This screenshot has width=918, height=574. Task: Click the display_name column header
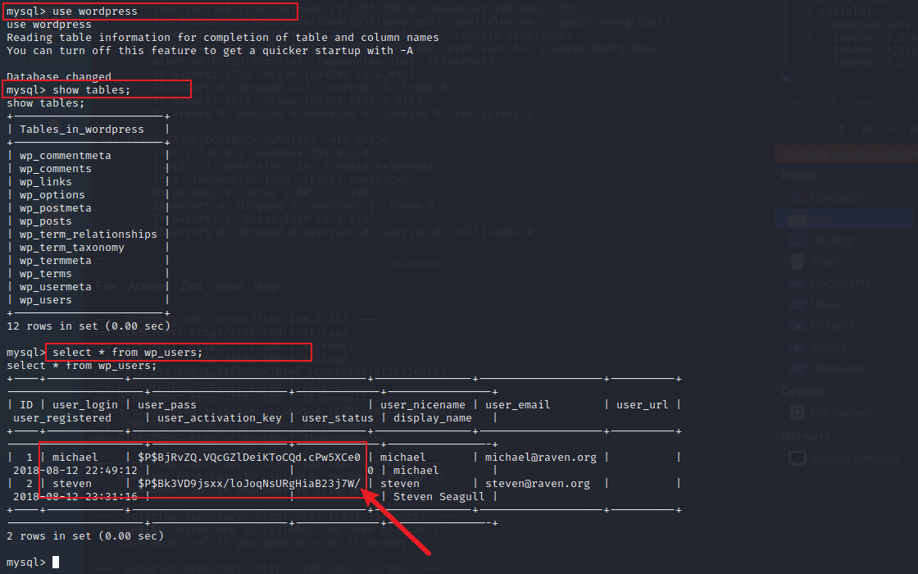(433, 418)
